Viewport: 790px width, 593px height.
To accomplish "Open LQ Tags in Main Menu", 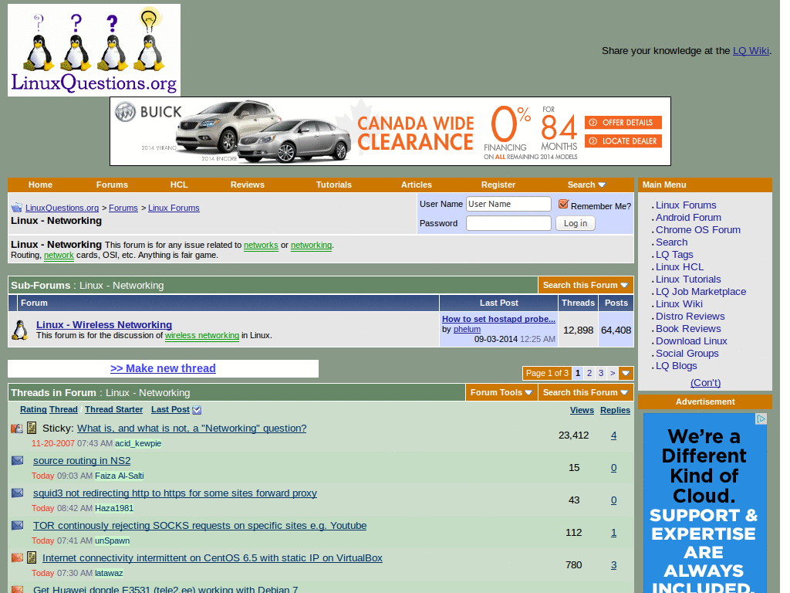I will (674, 254).
